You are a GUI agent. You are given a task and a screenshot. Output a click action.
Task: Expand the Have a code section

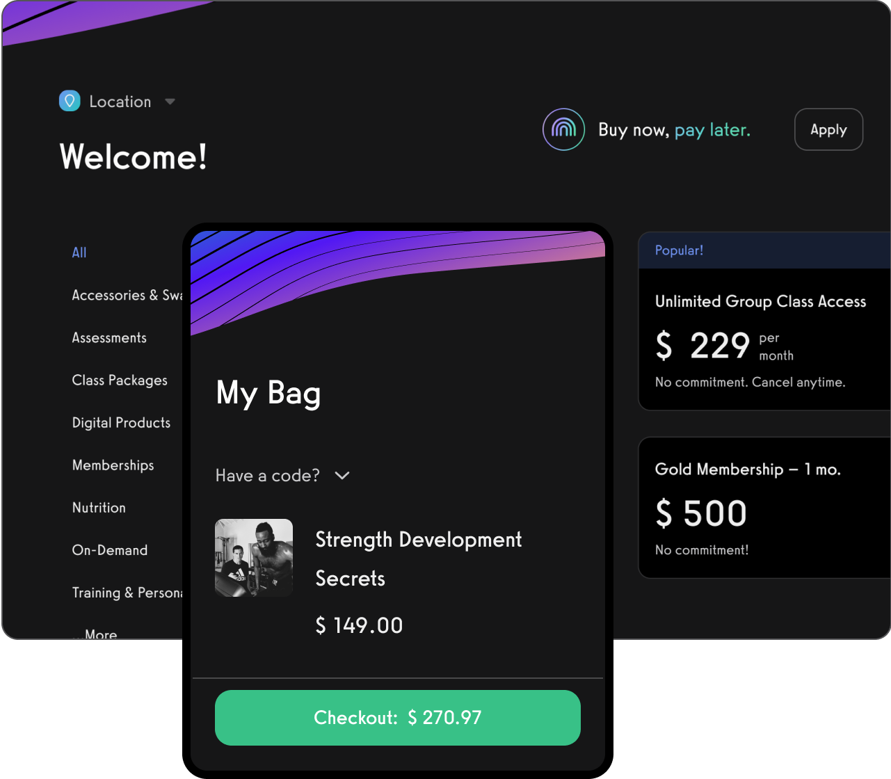pyautogui.click(x=282, y=476)
